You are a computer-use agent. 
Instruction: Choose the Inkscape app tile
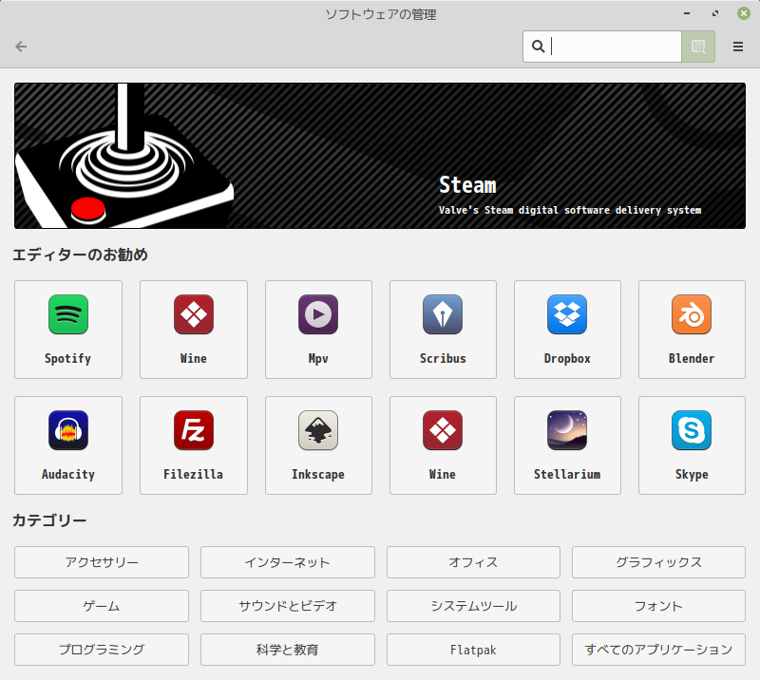pyautogui.click(x=318, y=445)
